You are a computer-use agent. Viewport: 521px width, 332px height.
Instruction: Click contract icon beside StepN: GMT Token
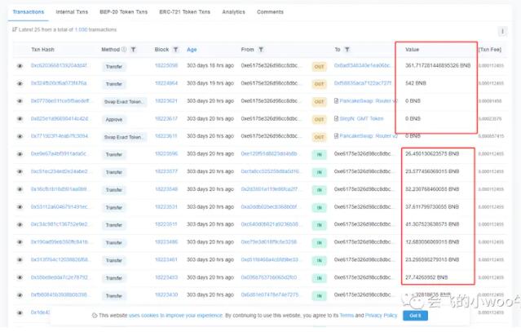(336, 118)
